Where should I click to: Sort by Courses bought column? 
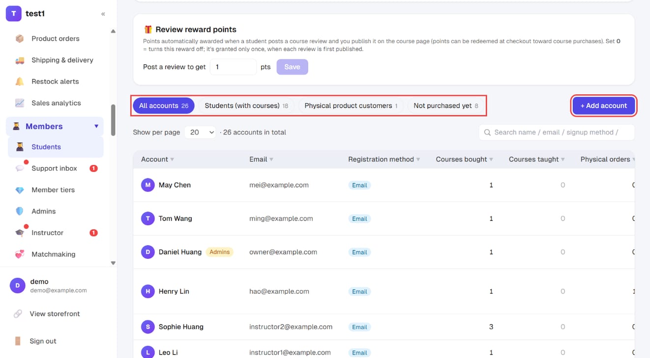465,159
